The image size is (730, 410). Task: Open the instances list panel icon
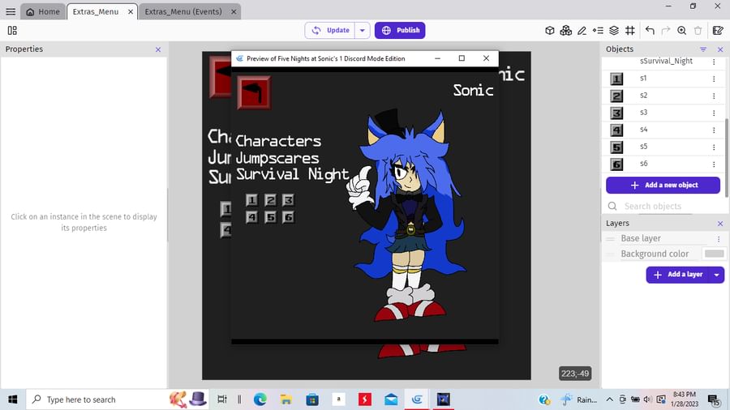[599, 31]
